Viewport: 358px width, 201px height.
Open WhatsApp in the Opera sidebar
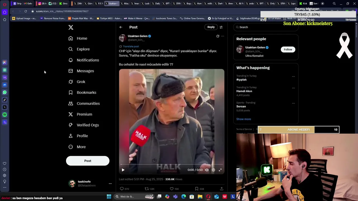(4, 92)
